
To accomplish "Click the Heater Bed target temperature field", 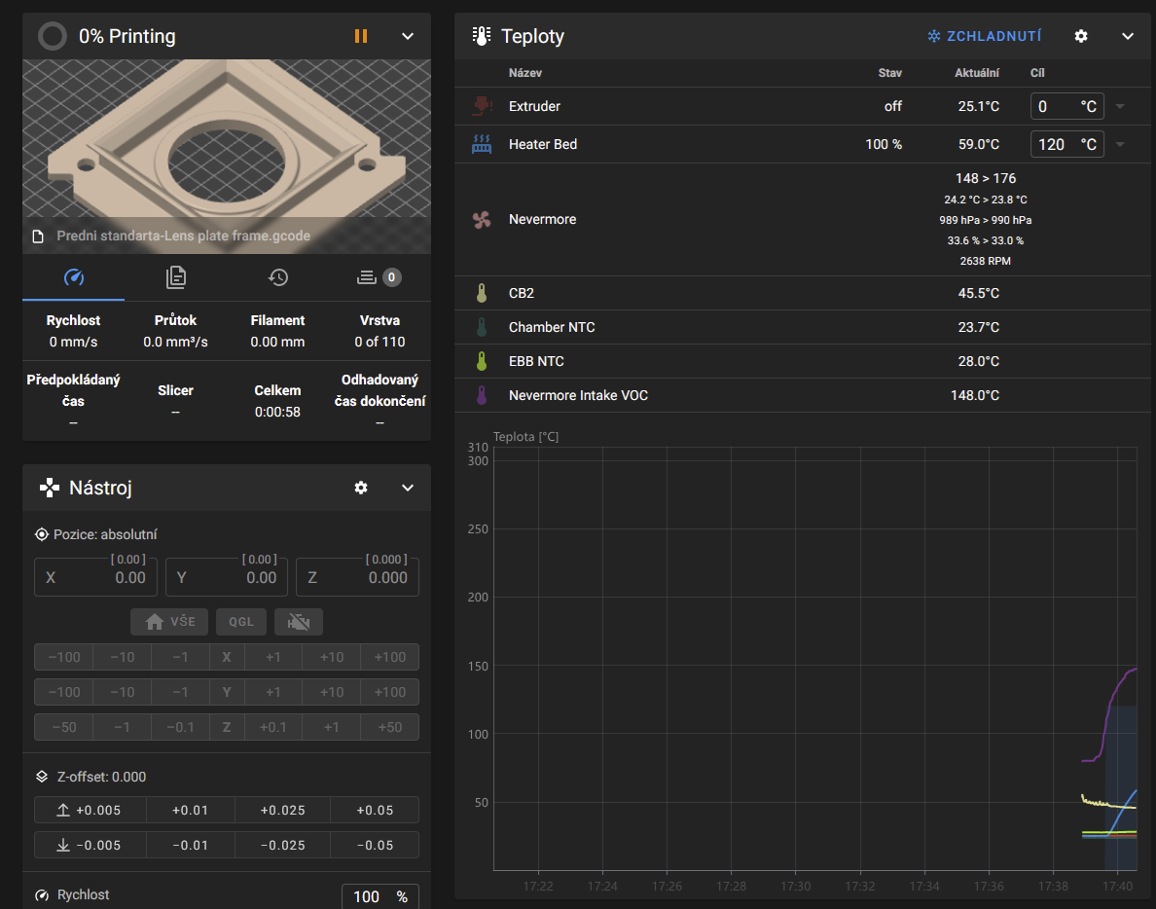I will [1055, 144].
